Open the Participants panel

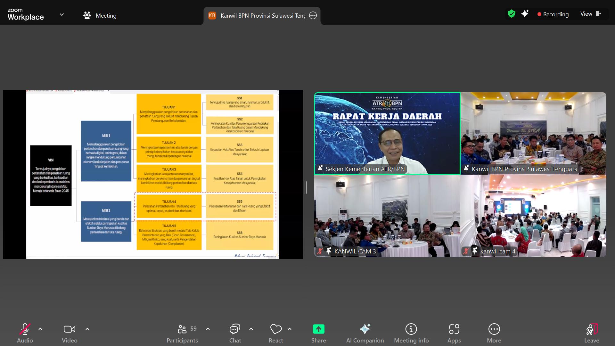point(182,329)
